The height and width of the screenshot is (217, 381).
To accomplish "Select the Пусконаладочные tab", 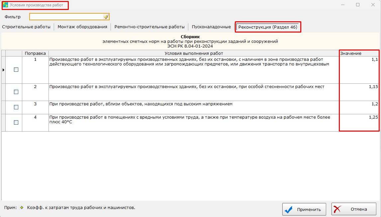I will pos(211,27).
